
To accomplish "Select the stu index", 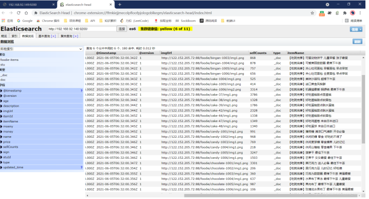I will coord(3,64).
